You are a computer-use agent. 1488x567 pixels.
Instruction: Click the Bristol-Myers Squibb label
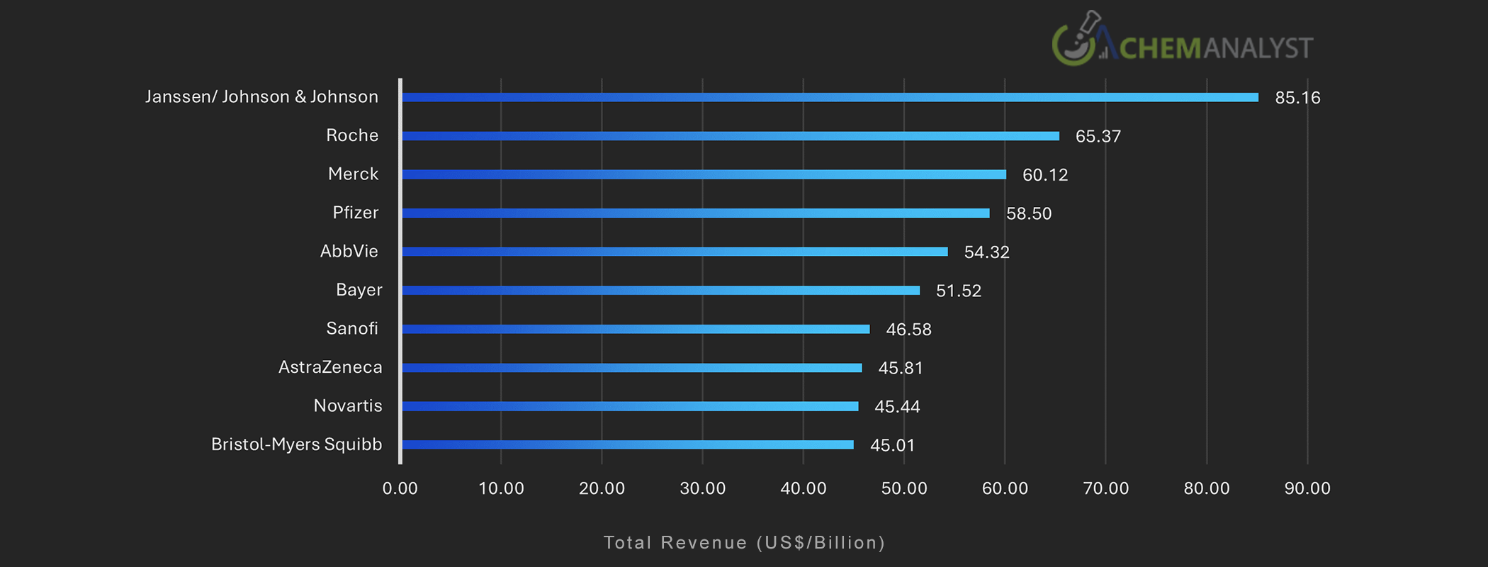tap(296, 444)
